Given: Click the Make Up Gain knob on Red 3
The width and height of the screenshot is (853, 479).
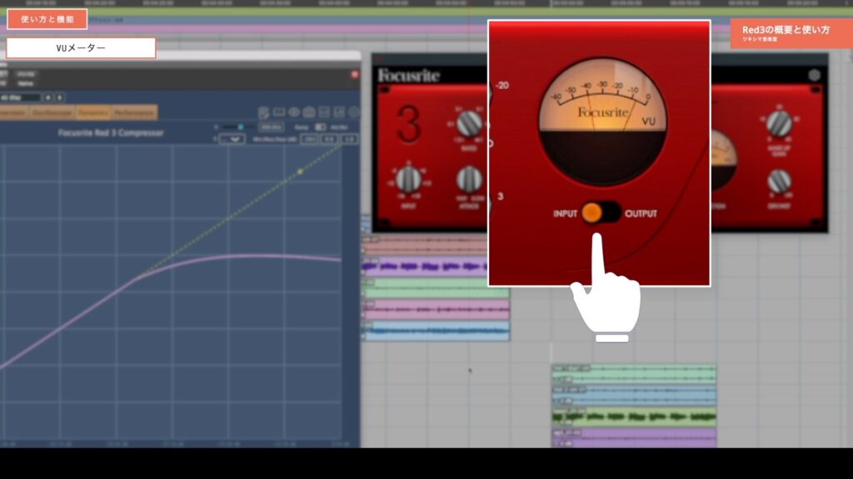Looking at the screenshot, I should point(779,123).
